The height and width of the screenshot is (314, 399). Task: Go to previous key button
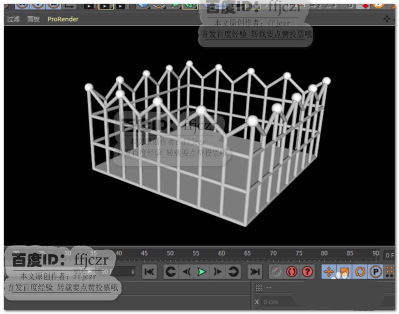tap(171, 272)
